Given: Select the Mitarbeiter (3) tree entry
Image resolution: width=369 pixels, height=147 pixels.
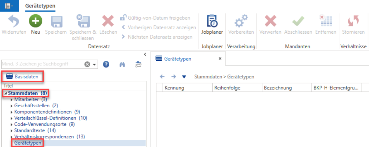Looking at the screenshot, I should [31, 99].
